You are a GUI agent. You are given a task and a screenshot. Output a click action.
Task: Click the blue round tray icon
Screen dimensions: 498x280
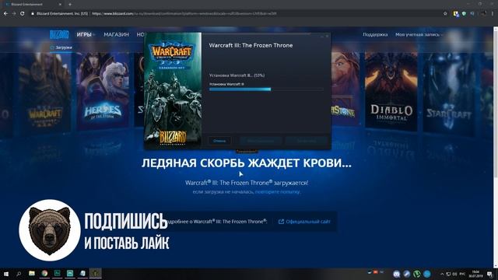pos(427,274)
